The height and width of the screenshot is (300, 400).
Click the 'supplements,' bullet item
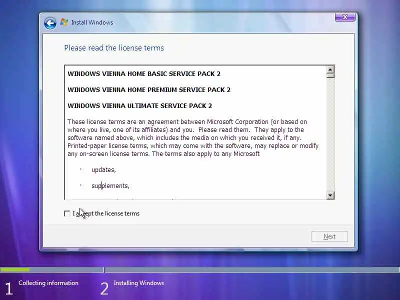coord(110,185)
